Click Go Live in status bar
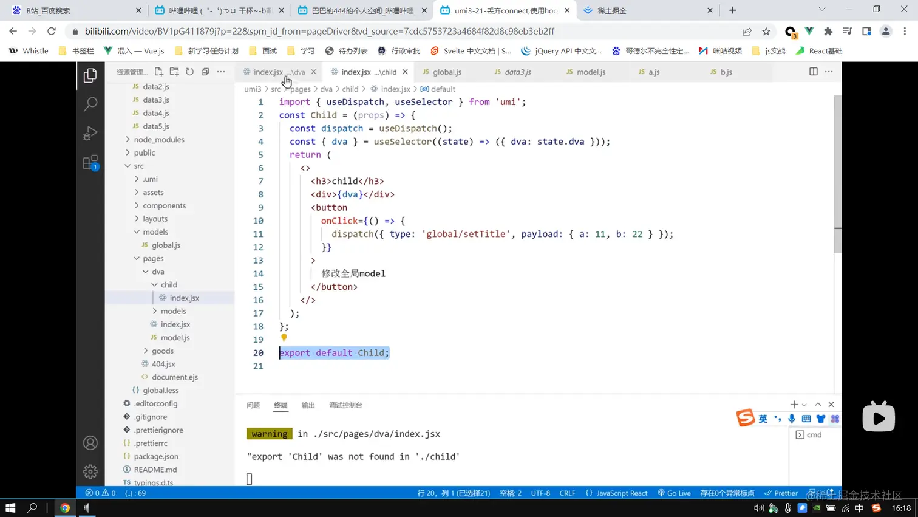918x517 pixels. pyautogui.click(x=674, y=493)
